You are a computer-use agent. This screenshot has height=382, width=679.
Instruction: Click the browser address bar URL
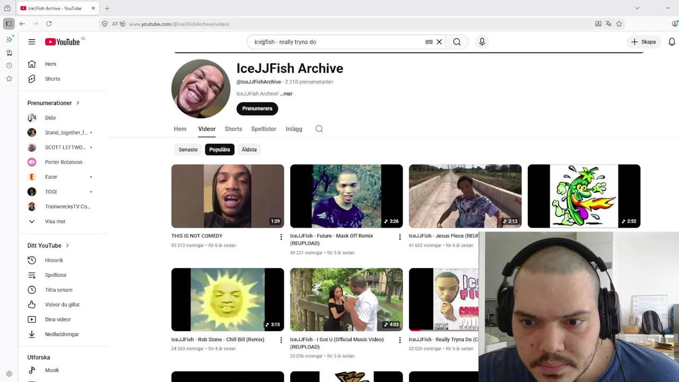179,24
